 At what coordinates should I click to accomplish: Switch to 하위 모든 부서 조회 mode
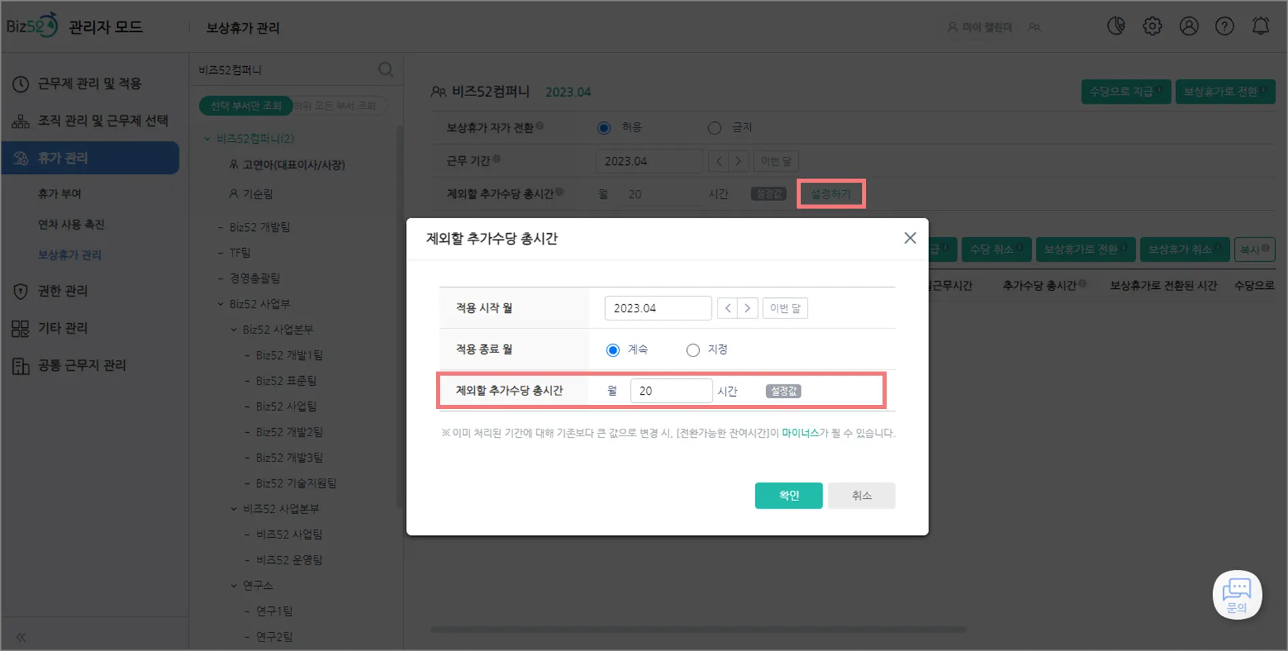tap(335, 106)
